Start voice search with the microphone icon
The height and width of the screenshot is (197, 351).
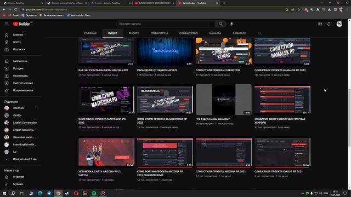tap(231, 24)
